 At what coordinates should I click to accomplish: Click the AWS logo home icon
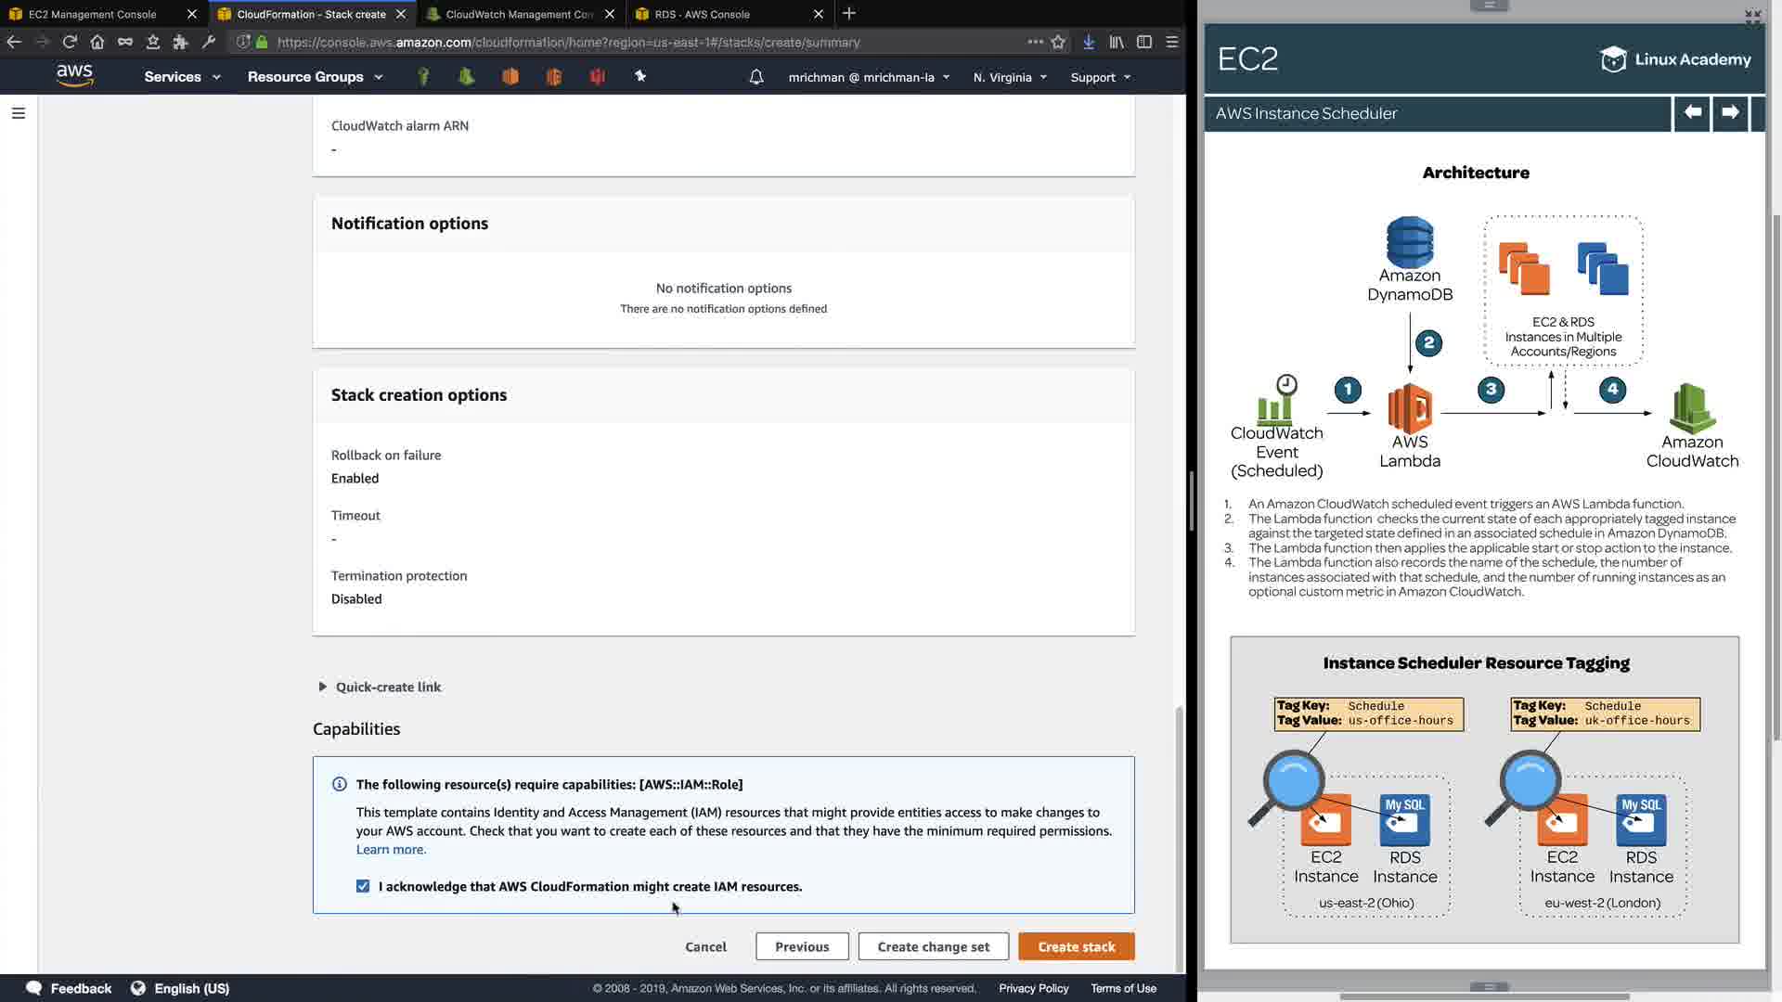74,76
